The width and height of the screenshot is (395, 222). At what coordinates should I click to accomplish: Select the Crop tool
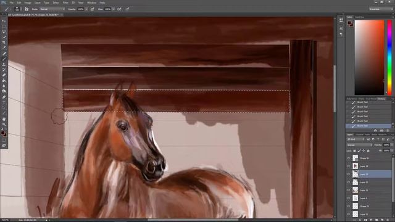(x=4, y=43)
